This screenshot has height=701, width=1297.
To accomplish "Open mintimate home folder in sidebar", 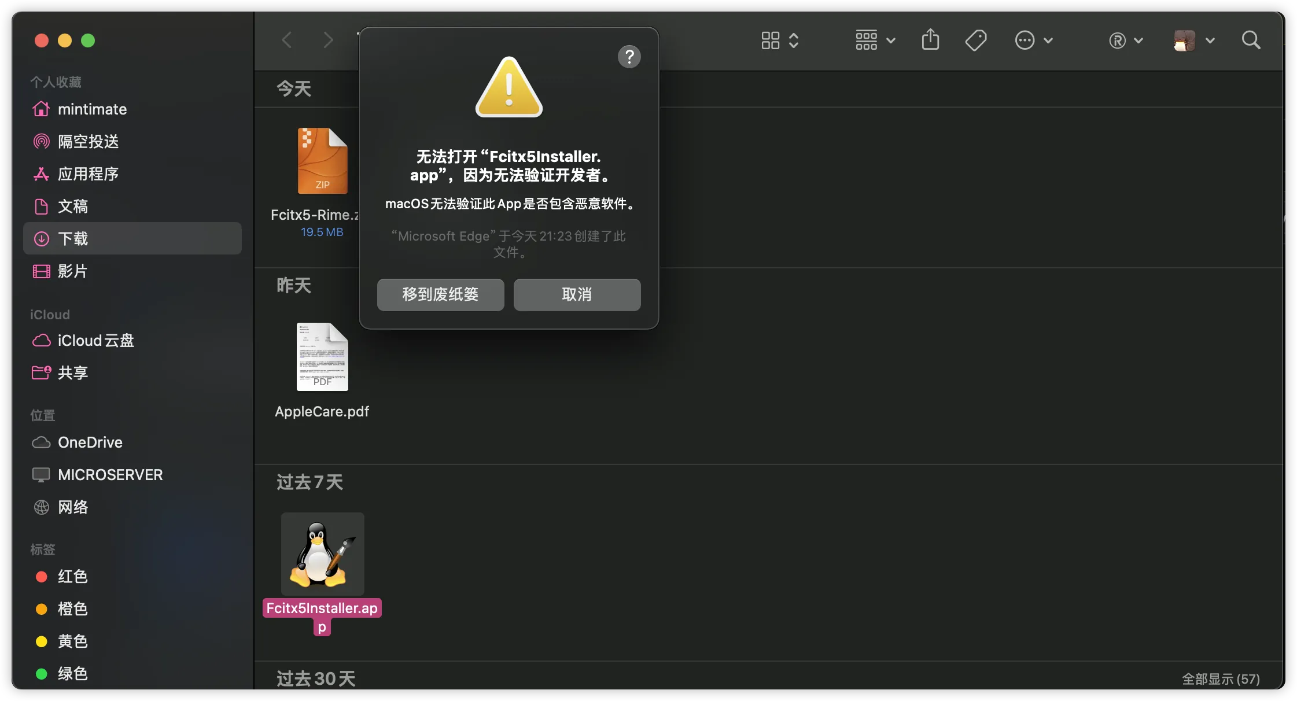I will [x=132, y=109].
